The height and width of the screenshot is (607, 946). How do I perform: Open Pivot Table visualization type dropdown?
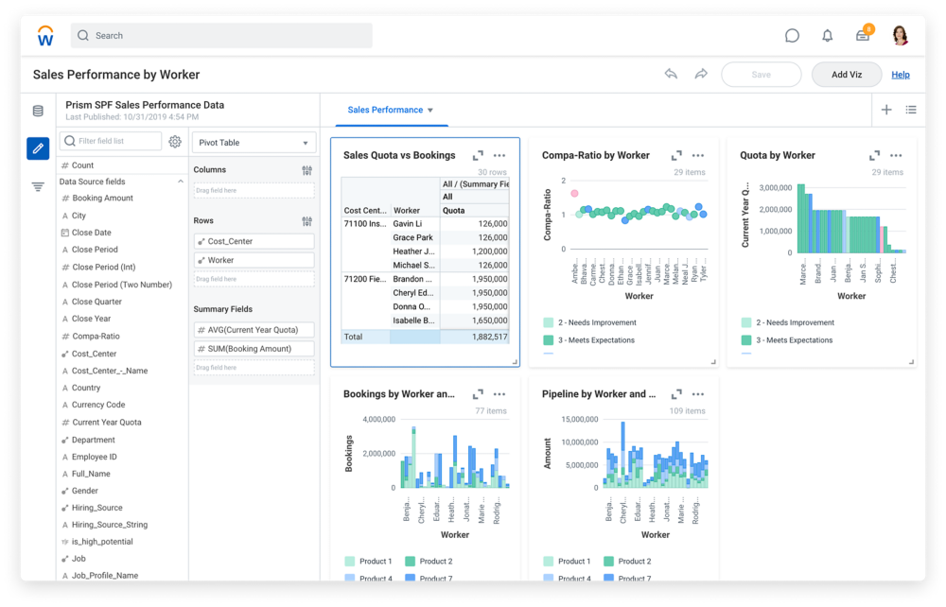254,143
